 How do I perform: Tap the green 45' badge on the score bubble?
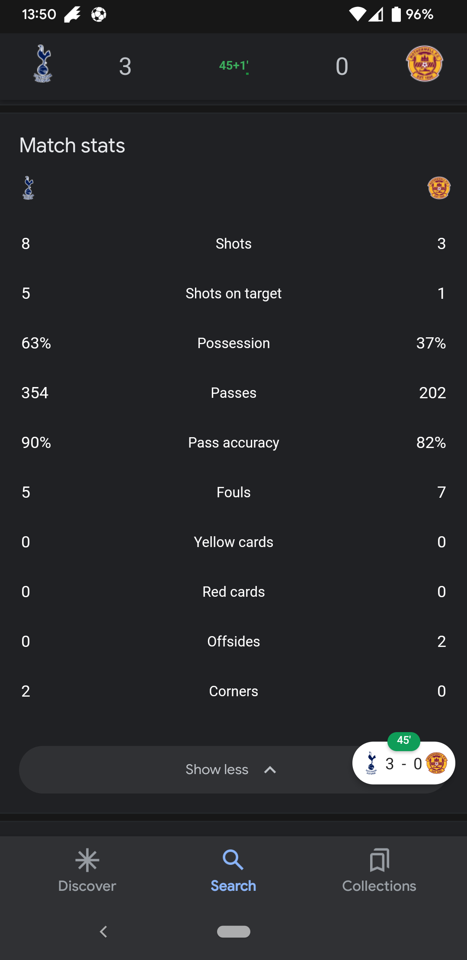tap(404, 741)
